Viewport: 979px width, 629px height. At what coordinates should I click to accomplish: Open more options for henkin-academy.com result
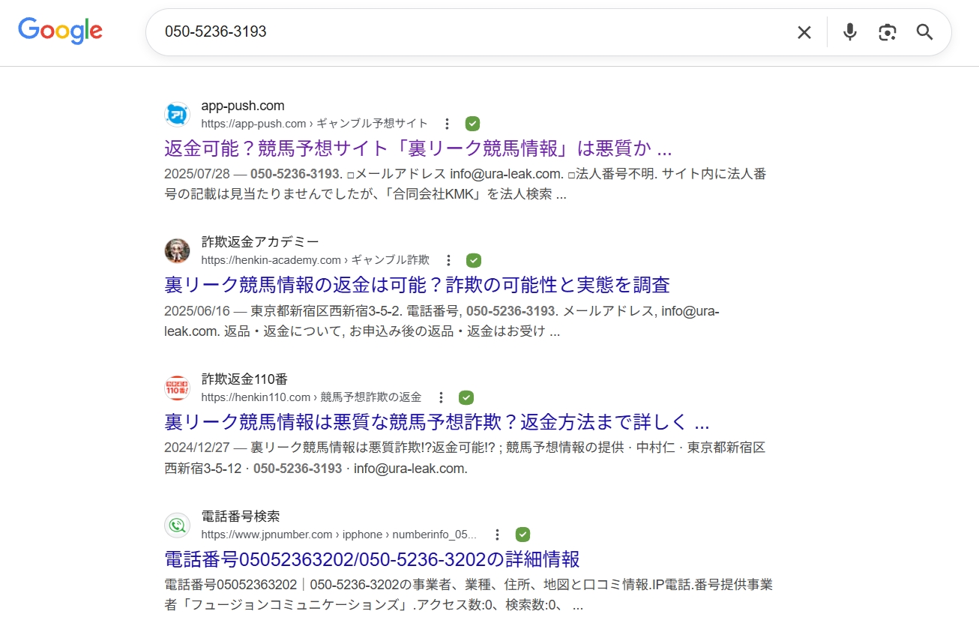(448, 260)
